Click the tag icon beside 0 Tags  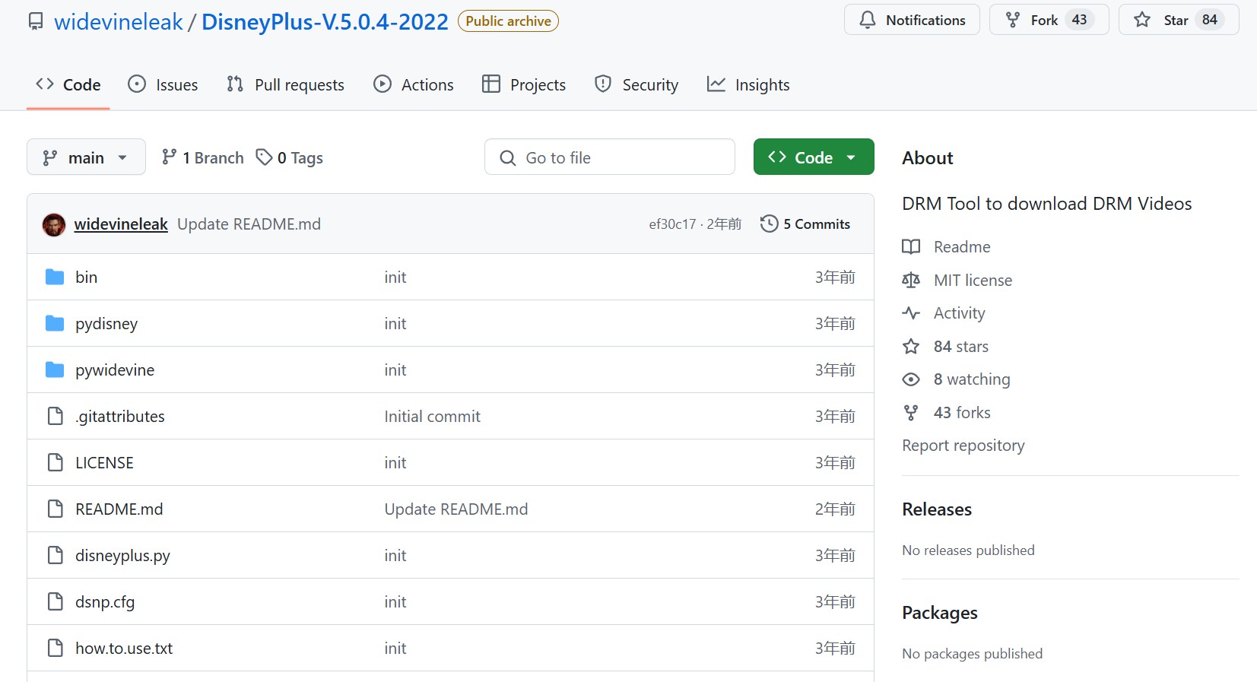[x=264, y=157]
